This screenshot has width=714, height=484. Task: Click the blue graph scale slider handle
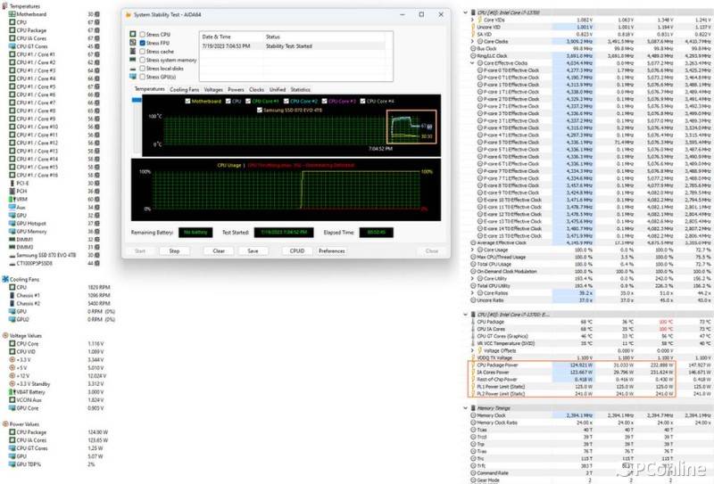point(137,100)
